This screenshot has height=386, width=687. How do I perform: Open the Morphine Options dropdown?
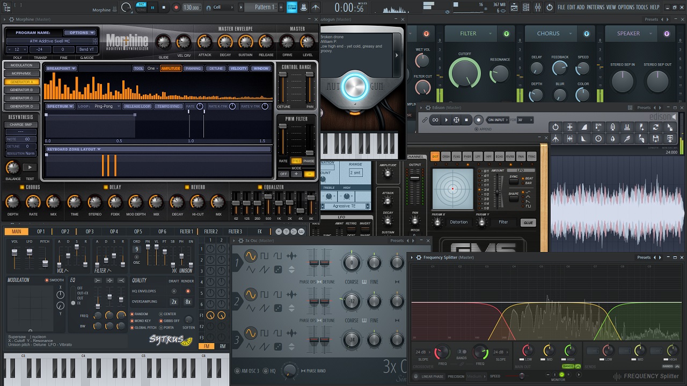coord(79,33)
